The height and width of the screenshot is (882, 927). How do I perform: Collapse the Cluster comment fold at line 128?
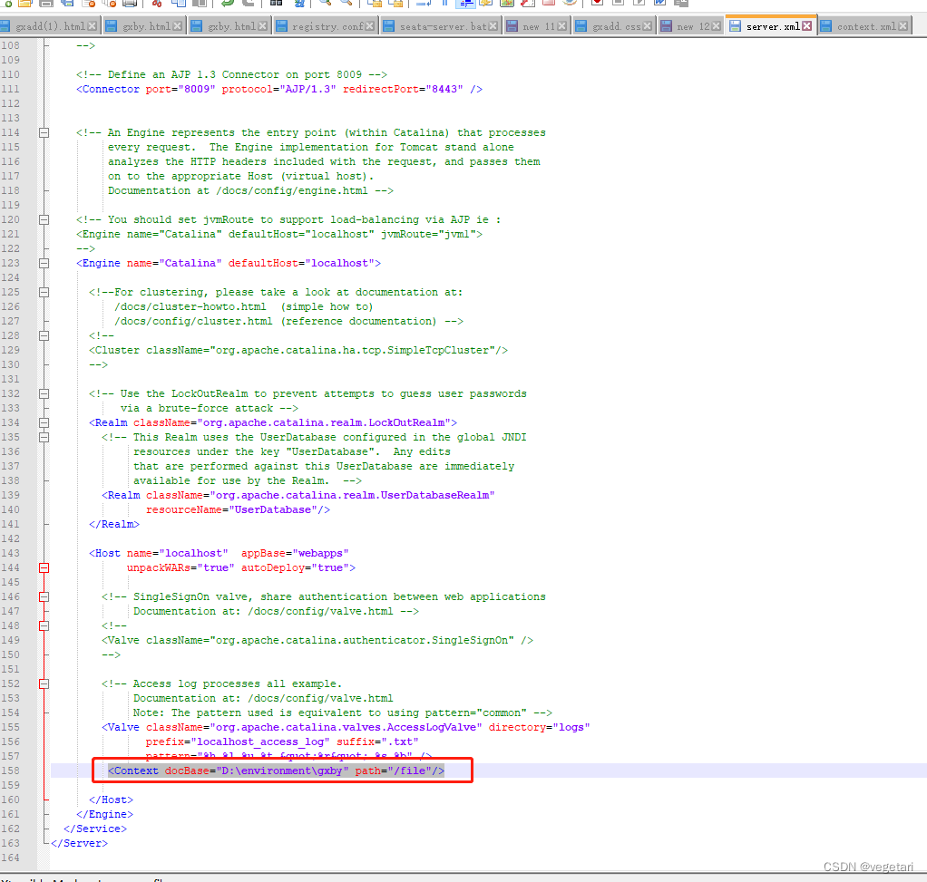(44, 335)
